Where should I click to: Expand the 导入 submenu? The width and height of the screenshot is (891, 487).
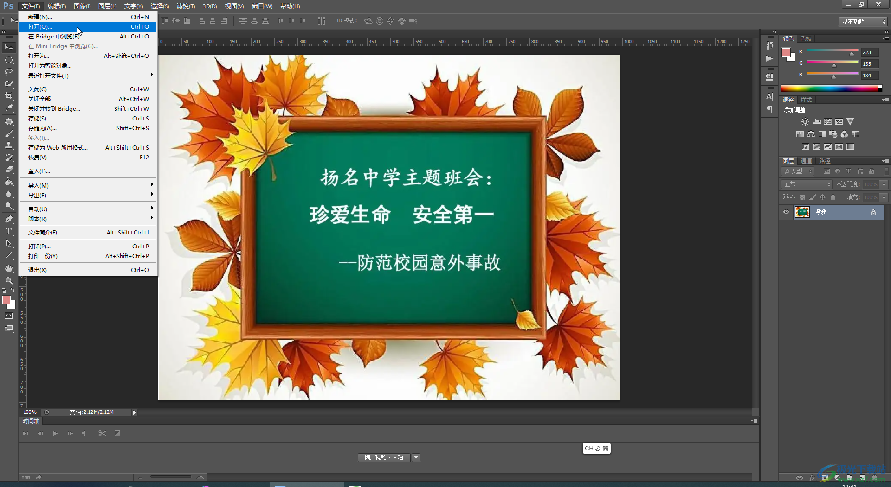point(88,185)
